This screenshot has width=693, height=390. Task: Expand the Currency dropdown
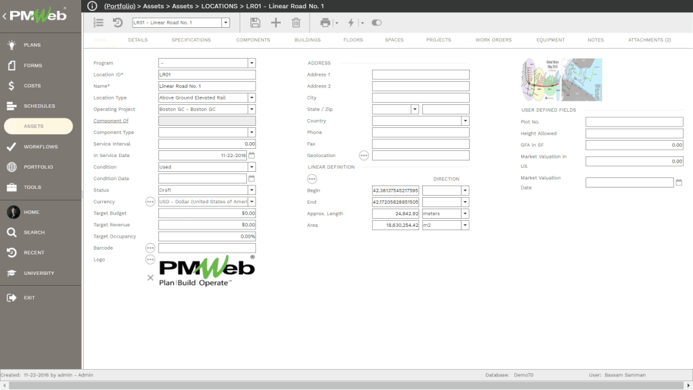252,202
